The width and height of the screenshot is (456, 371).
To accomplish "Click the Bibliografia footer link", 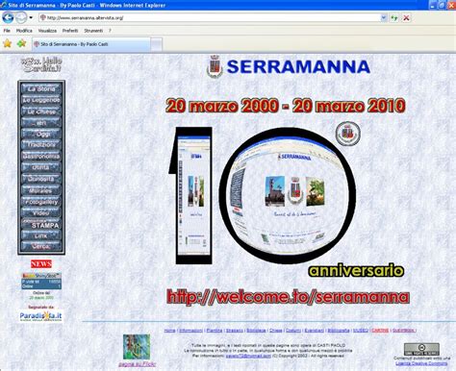I will click(339, 331).
